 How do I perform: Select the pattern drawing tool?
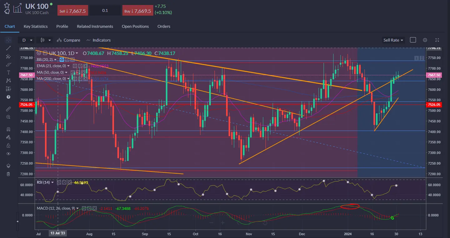(x=8, y=81)
